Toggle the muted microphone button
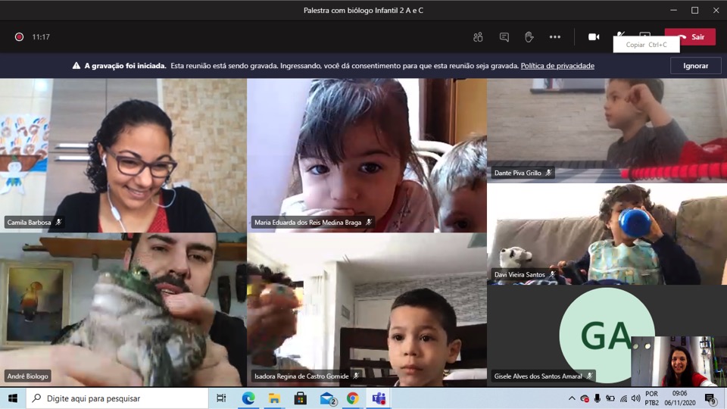 (620, 34)
